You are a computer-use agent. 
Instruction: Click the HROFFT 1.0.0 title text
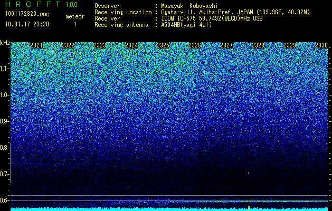click(41, 4)
